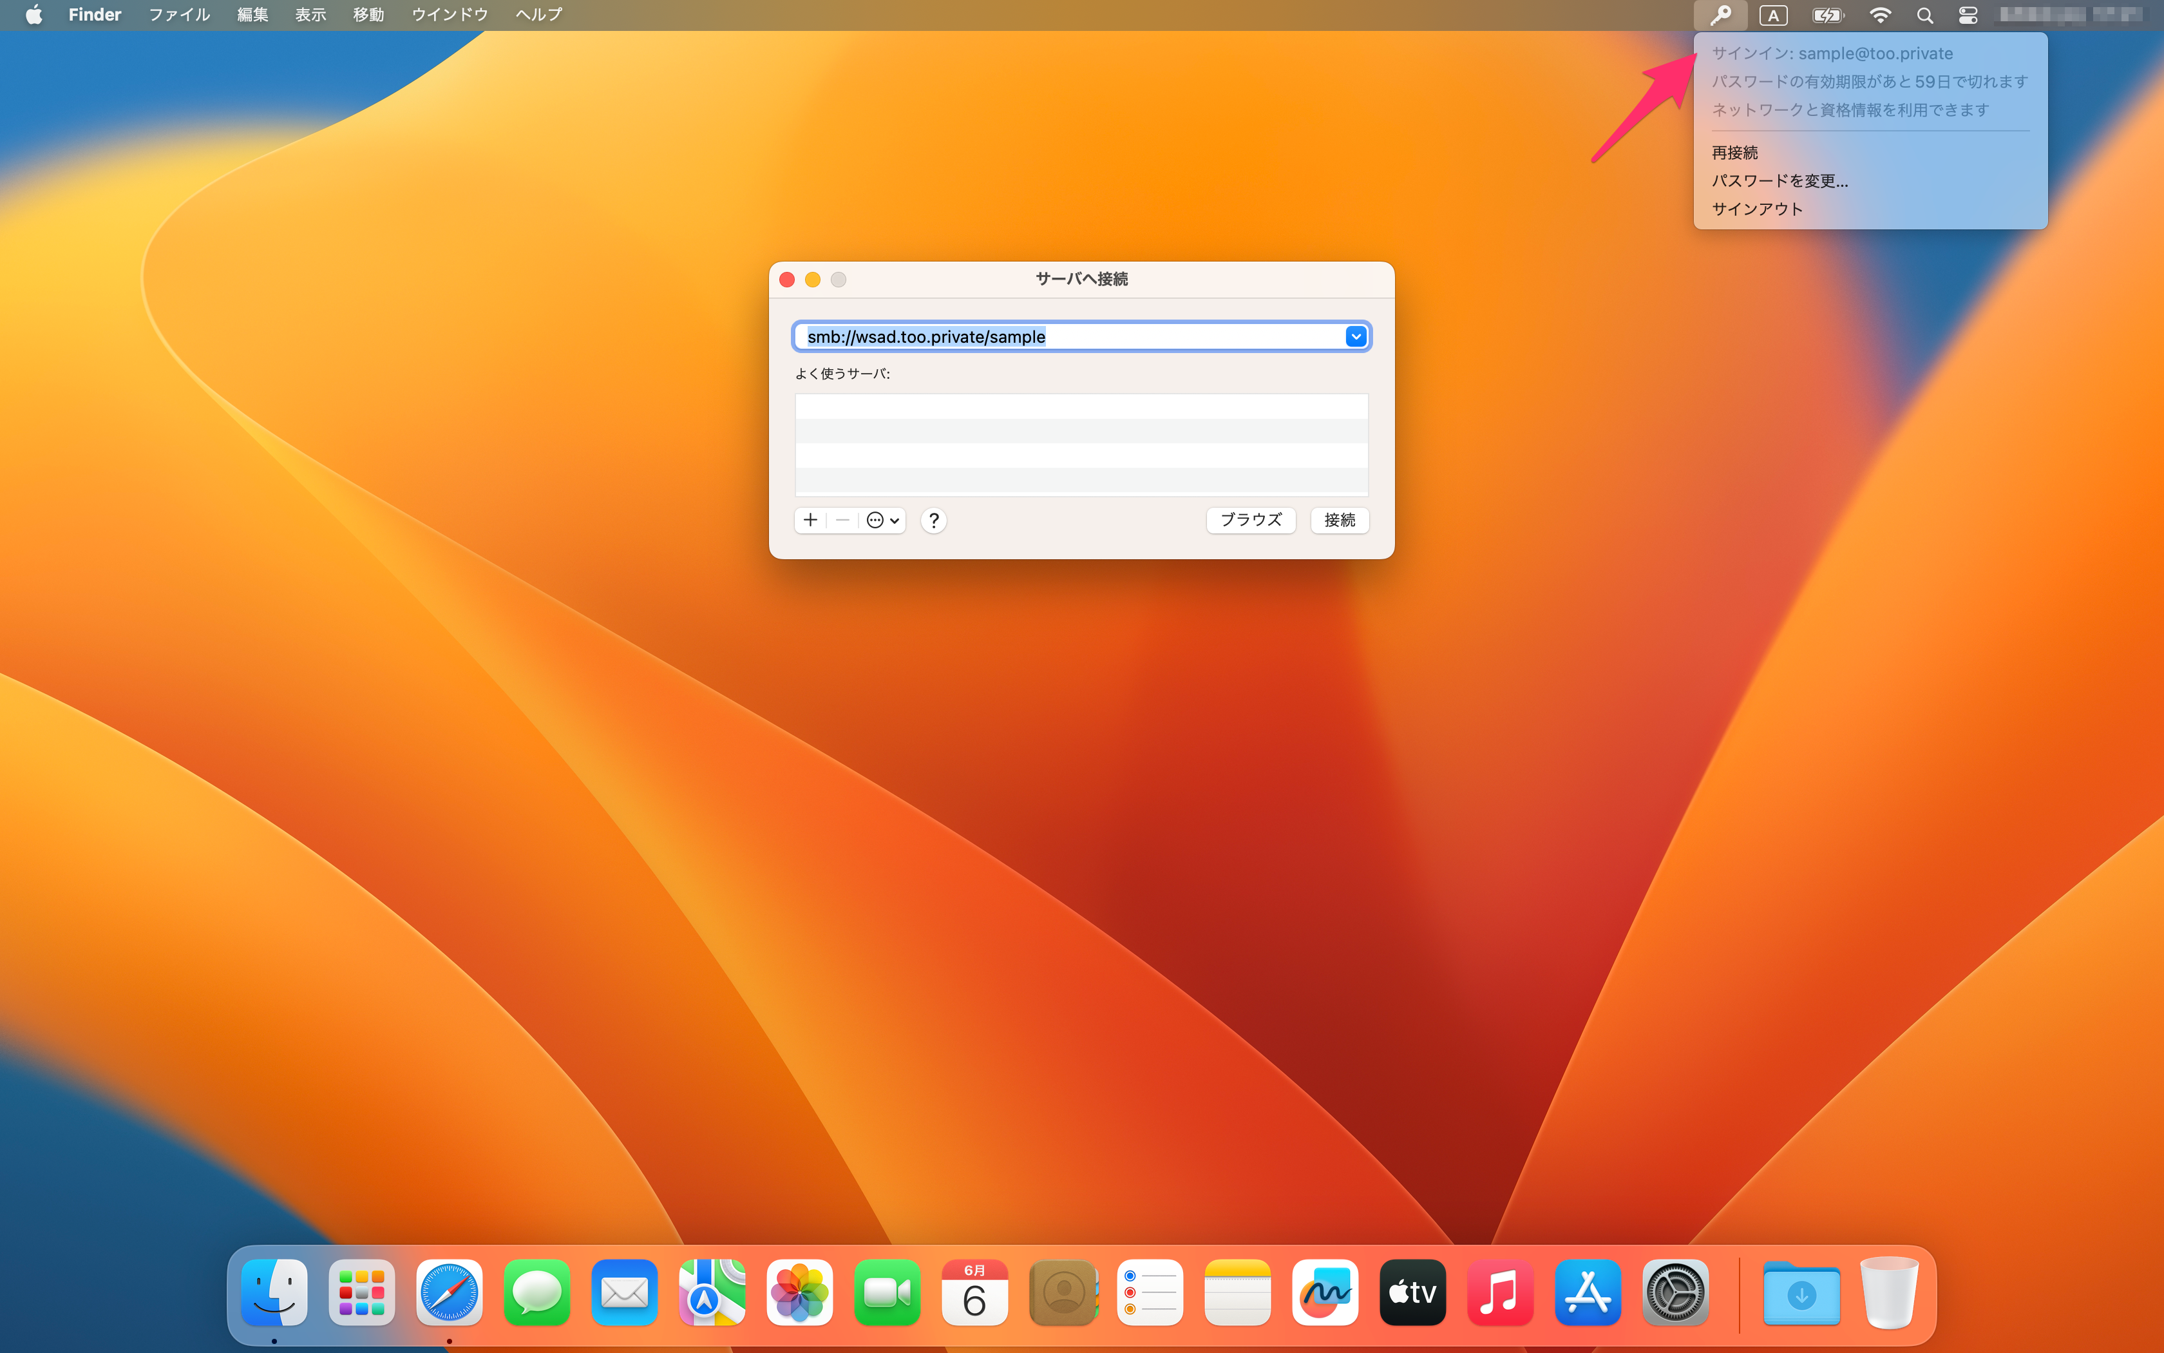The height and width of the screenshot is (1353, 2164).
Task: Open the Trash in the Dock
Action: [x=1890, y=1292]
